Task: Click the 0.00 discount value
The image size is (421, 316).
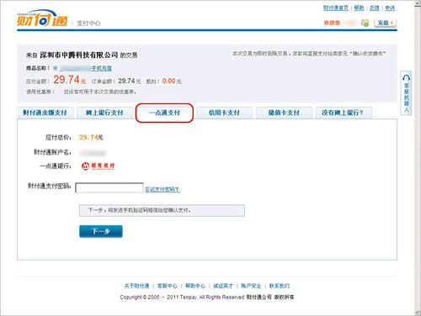Action: pyautogui.click(x=168, y=81)
